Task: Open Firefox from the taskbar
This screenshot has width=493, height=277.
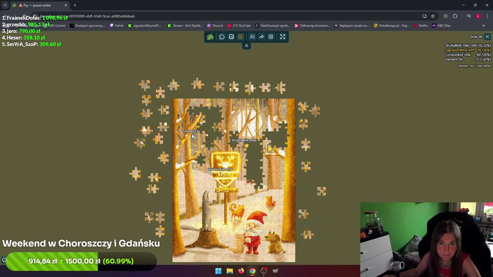Action: click(241, 271)
